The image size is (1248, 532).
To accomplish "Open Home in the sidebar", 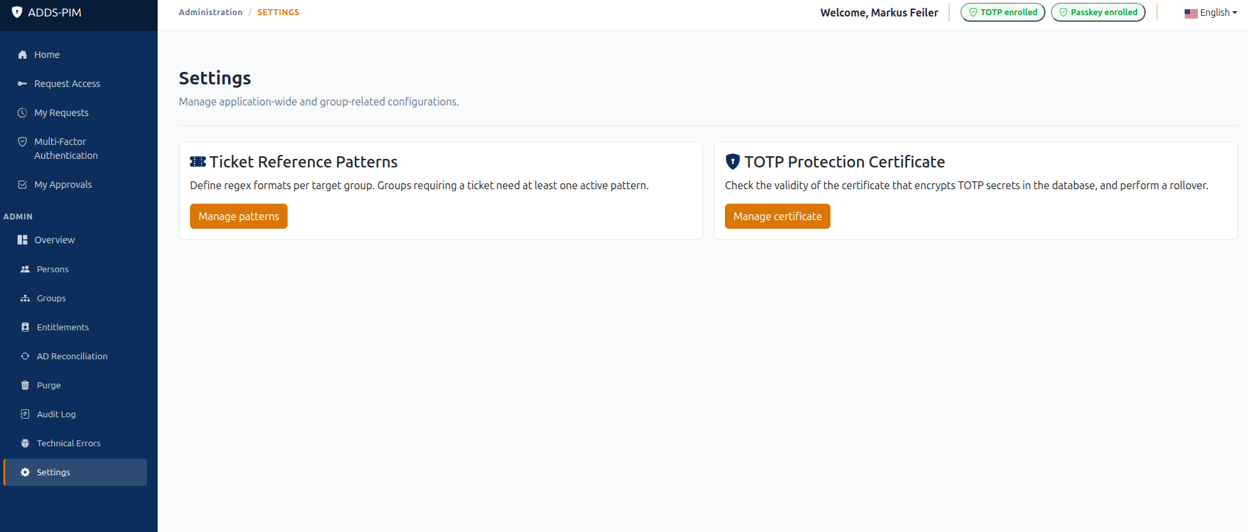I will [x=75, y=55].
